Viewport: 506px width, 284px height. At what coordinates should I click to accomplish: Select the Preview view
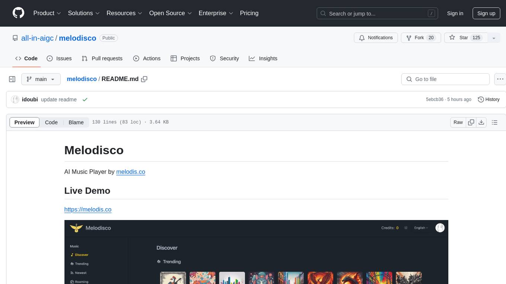tap(25, 122)
